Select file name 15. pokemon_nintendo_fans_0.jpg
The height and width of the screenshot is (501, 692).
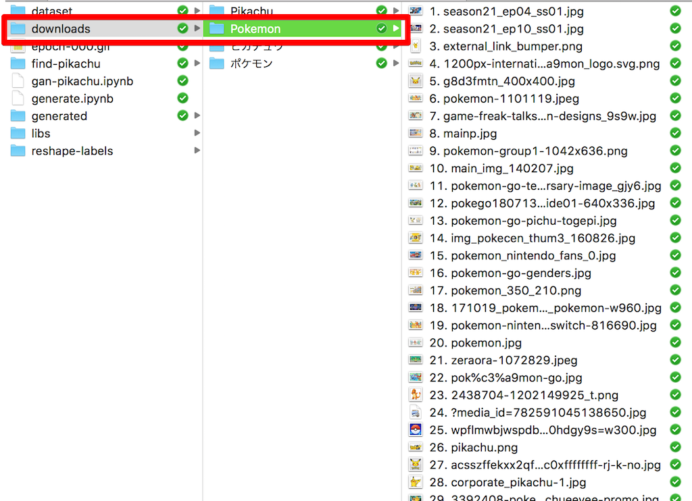(523, 256)
